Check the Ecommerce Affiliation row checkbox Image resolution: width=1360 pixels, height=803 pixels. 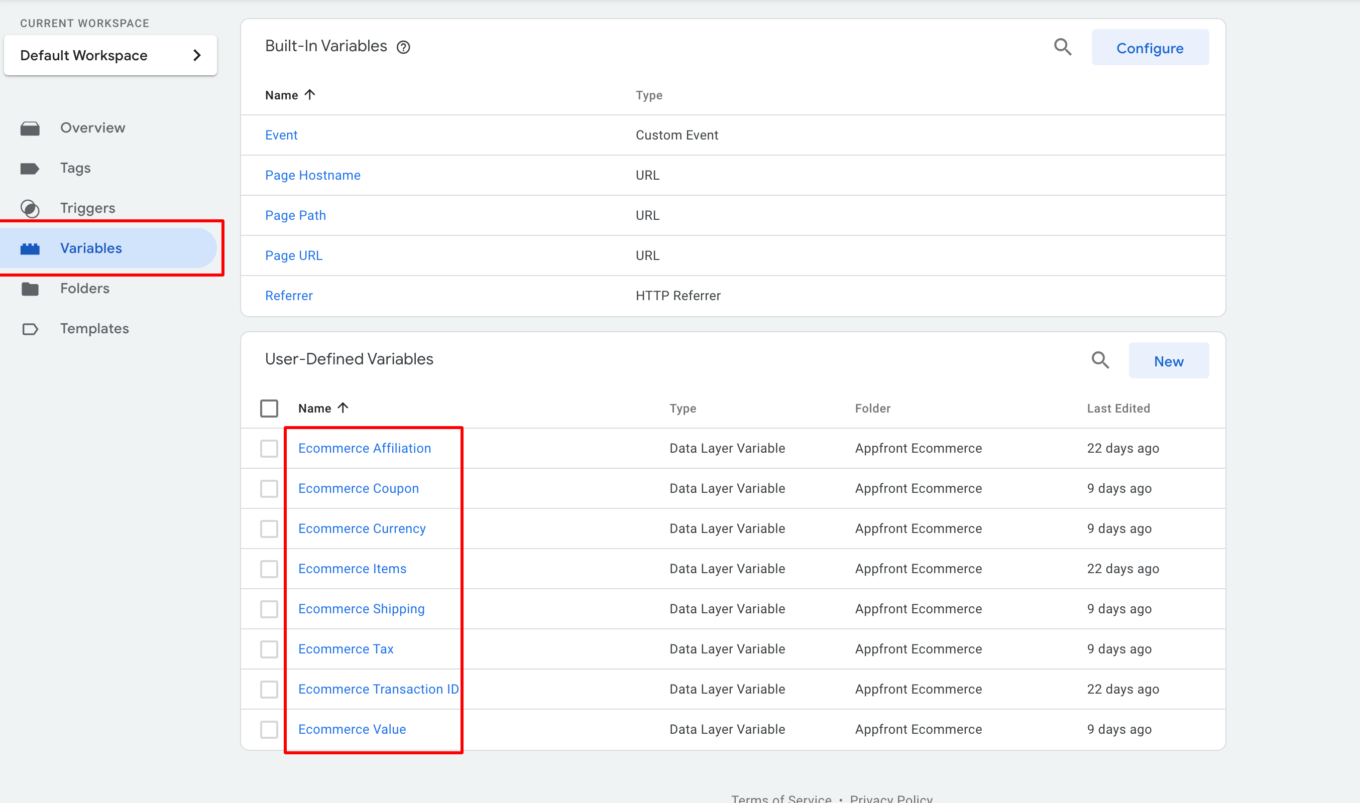[x=269, y=448]
